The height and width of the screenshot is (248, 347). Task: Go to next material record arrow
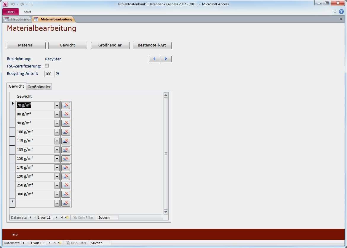pos(166,59)
